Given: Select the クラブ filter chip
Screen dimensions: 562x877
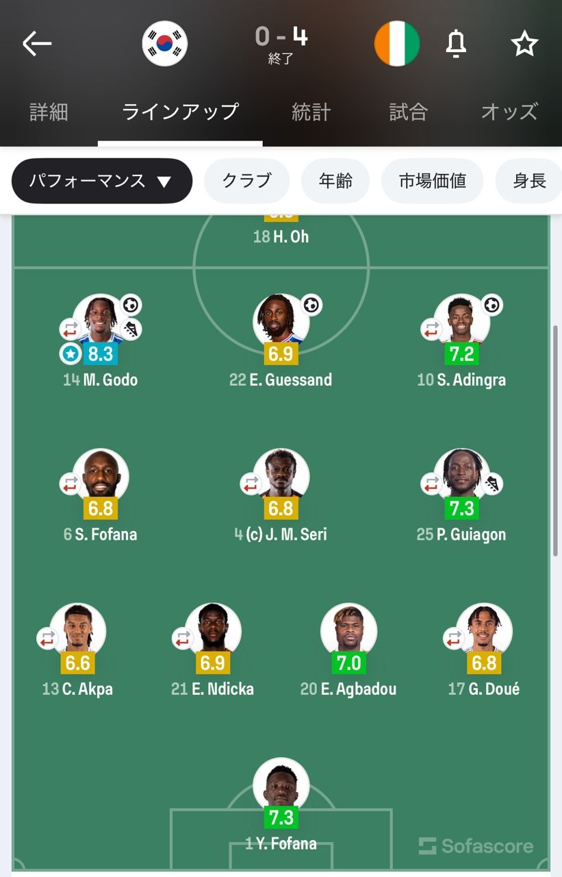Looking at the screenshot, I should (x=246, y=181).
